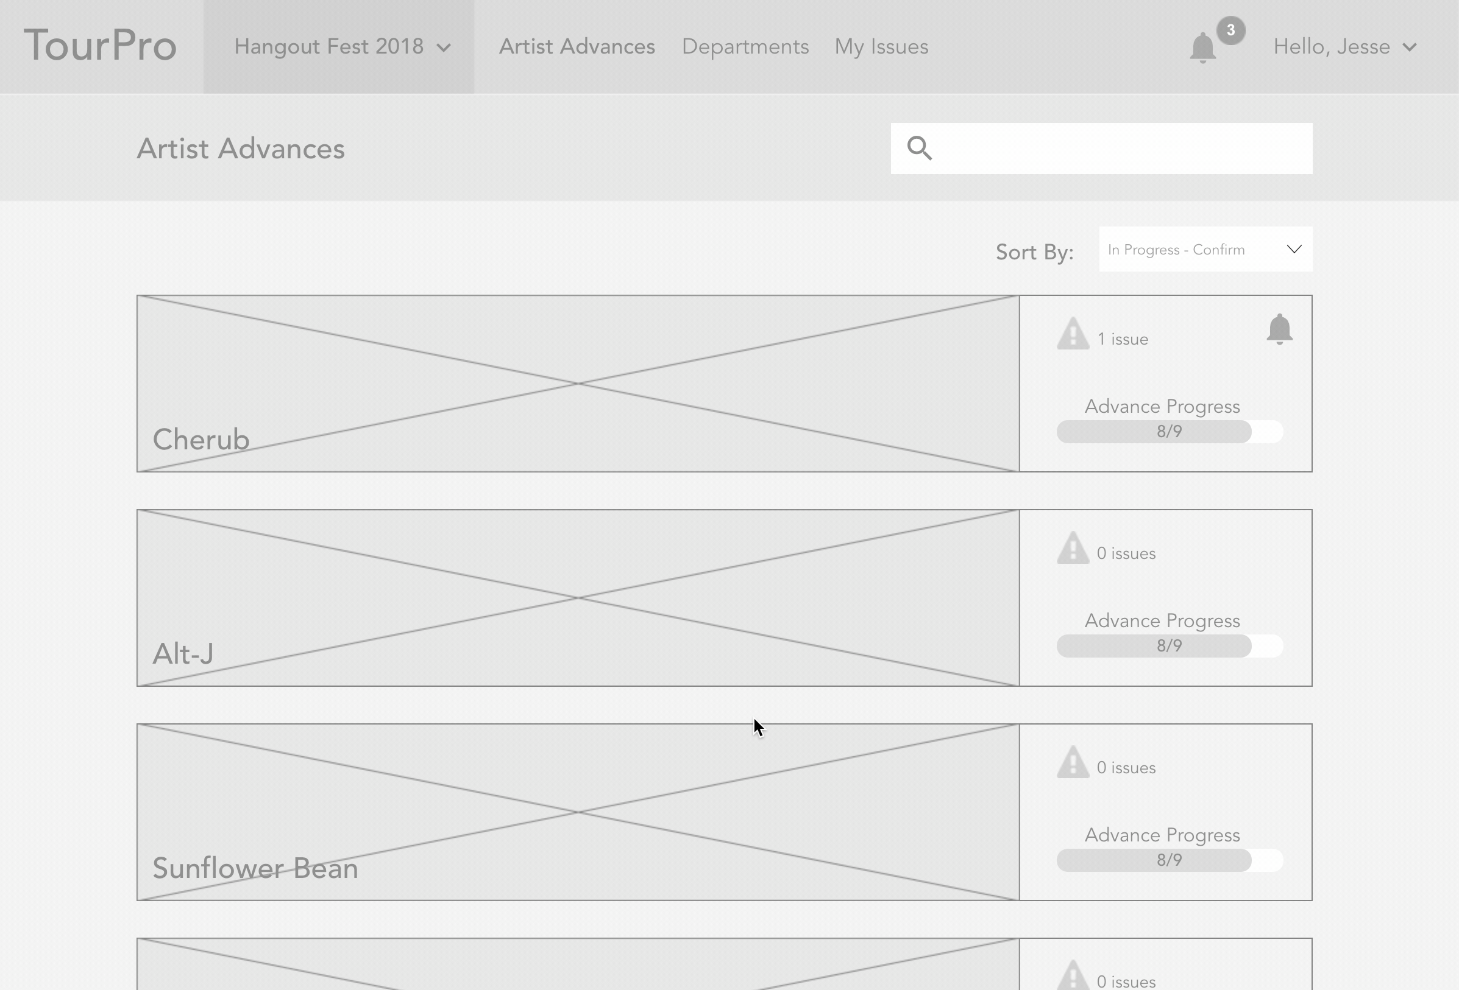This screenshot has width=1459, height=990.
Task: Open the Hangout Fest 2018 dropdown
Action: tap(341, 47)
